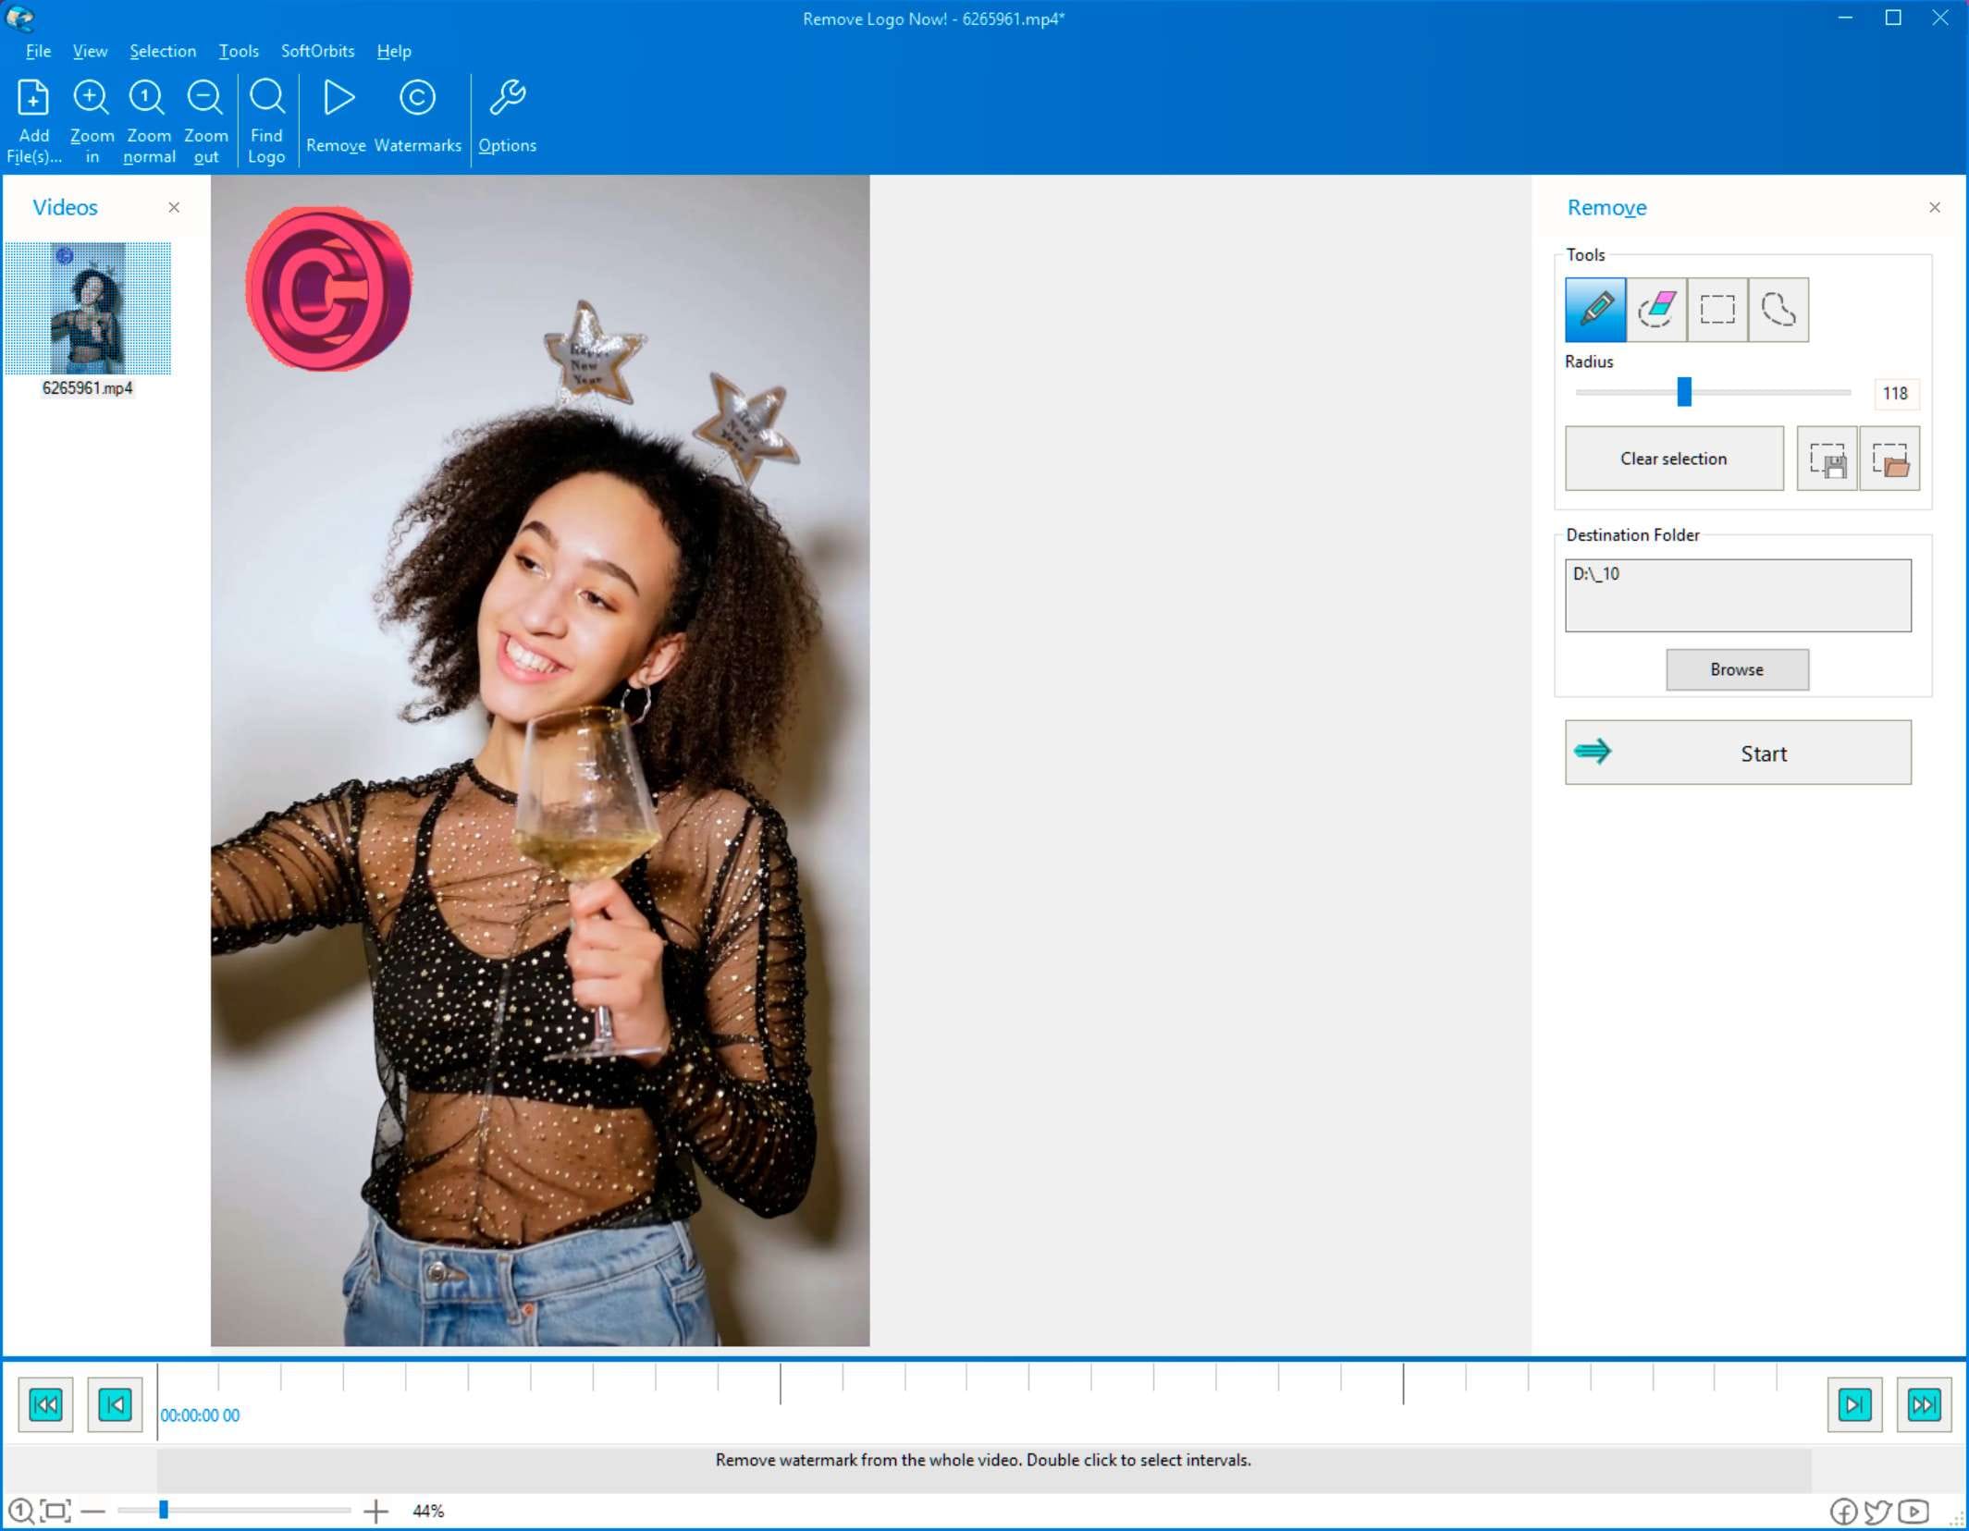Click the Start button to process video
The height and width of the screenshot is (1531, 1969).
tap(1737, 751)
